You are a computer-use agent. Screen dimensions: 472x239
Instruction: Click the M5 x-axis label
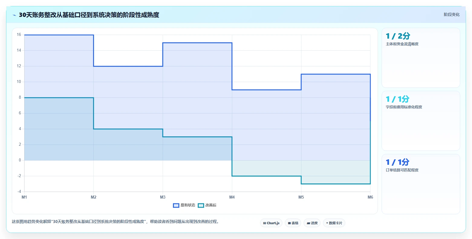click(301, 197)
